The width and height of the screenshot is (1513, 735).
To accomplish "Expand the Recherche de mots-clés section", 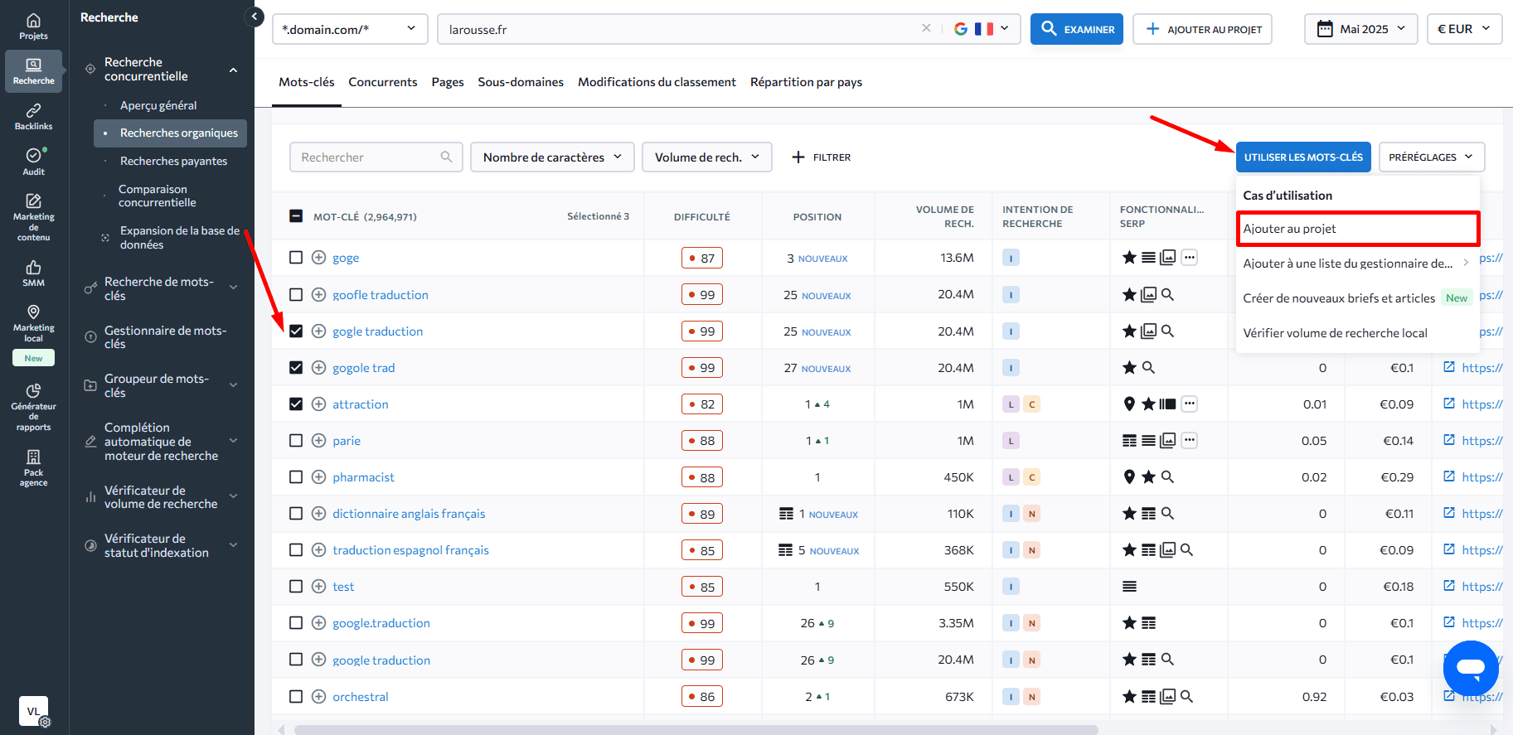I will pos(234,288).
